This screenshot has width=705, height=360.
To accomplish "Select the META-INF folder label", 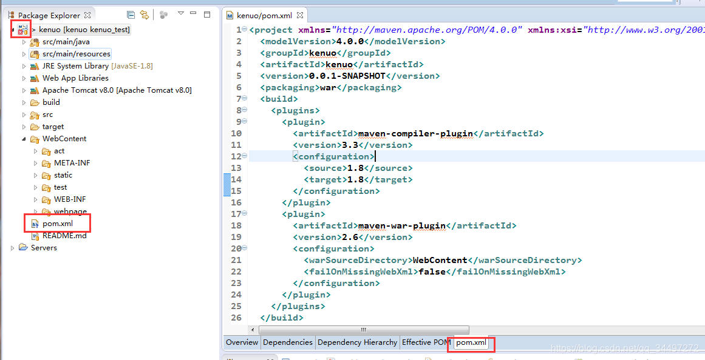I will click(72, 163).
